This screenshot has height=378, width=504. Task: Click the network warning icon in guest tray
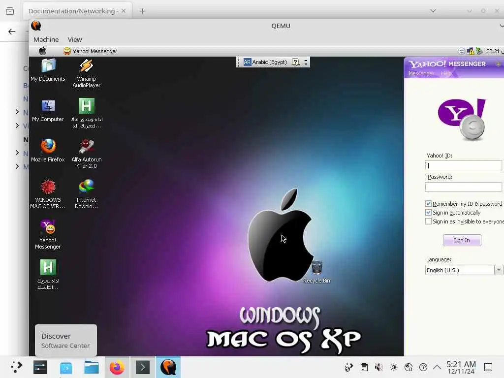[x=470, y=51]
